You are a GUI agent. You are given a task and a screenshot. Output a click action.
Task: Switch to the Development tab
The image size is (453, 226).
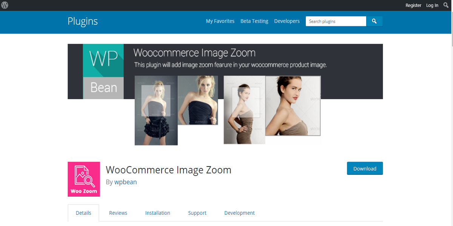point(239,213)
